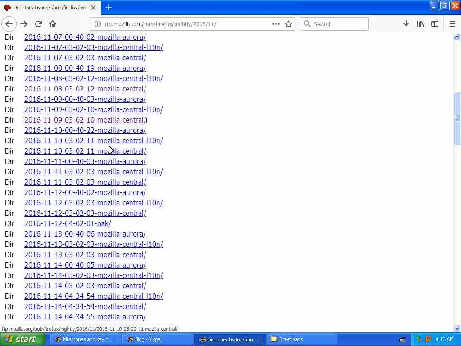Open the Windows Start menu

tap(23, 339)
